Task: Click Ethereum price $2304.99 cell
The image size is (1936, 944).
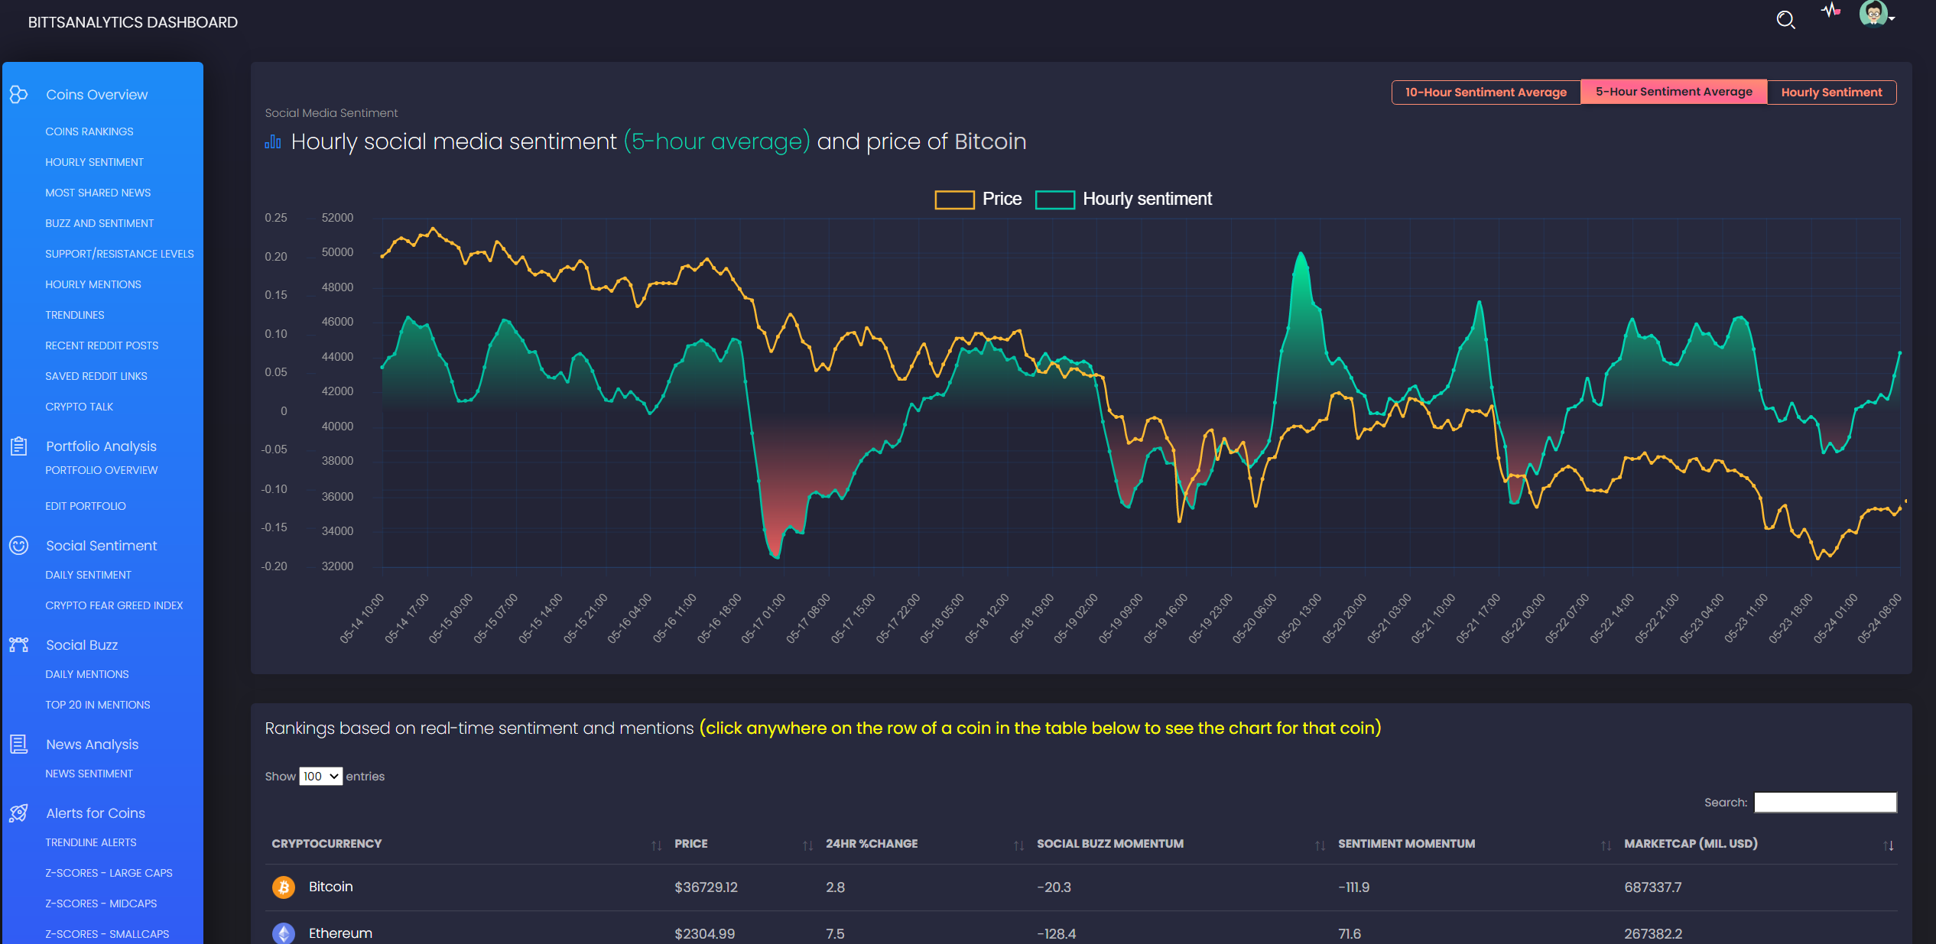Action: (704, 934)
